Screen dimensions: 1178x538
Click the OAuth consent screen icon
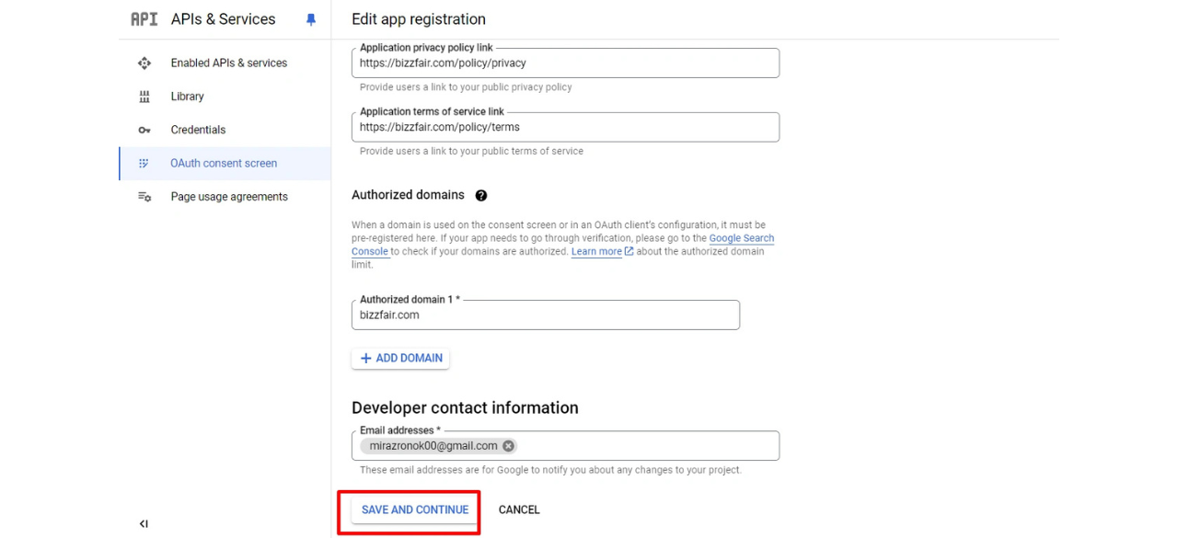click(144, 164)
